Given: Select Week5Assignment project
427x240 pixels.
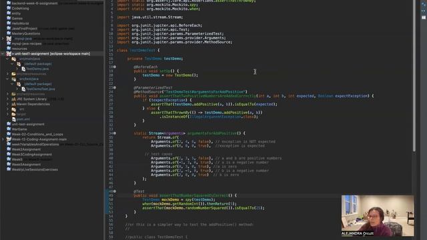Looking at the screenshot, I should click(26, 165).
